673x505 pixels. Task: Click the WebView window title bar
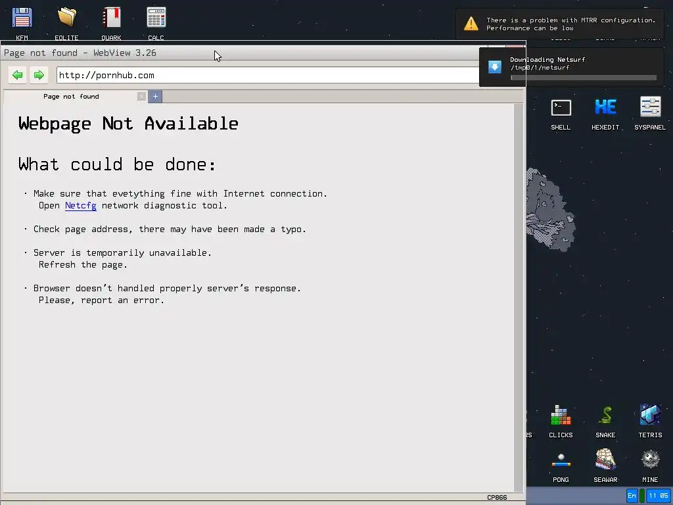point(241,53)
